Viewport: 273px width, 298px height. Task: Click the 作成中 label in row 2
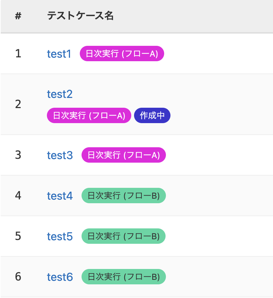point(152,115)
